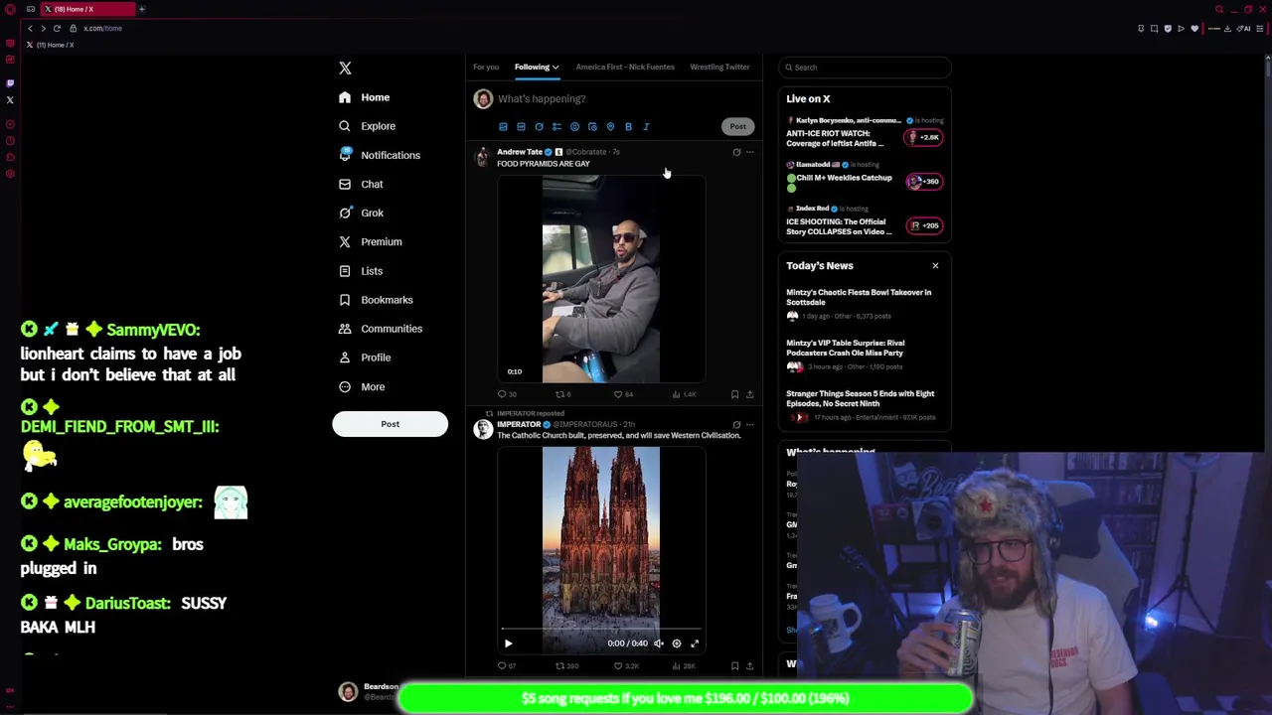Viewport: 1272px width, 715px height.
Task: Open the more options on Andrew Tate's post
Action: pos(750,152)
